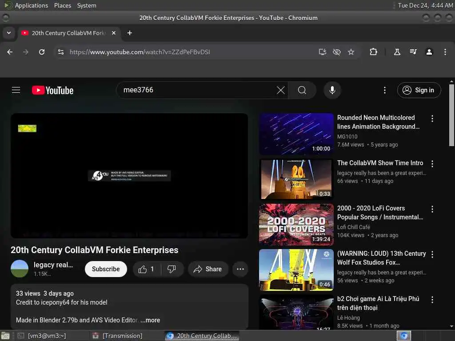
Task: Clear the search text with X
Action: (x=281, y=90)
